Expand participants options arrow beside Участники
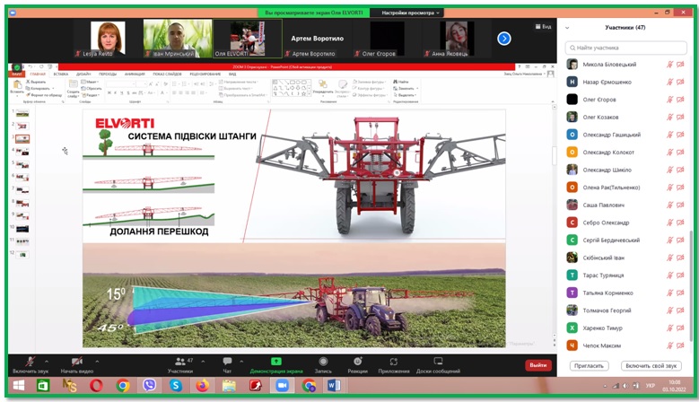The image size is (699, 402). click(203, 362)
